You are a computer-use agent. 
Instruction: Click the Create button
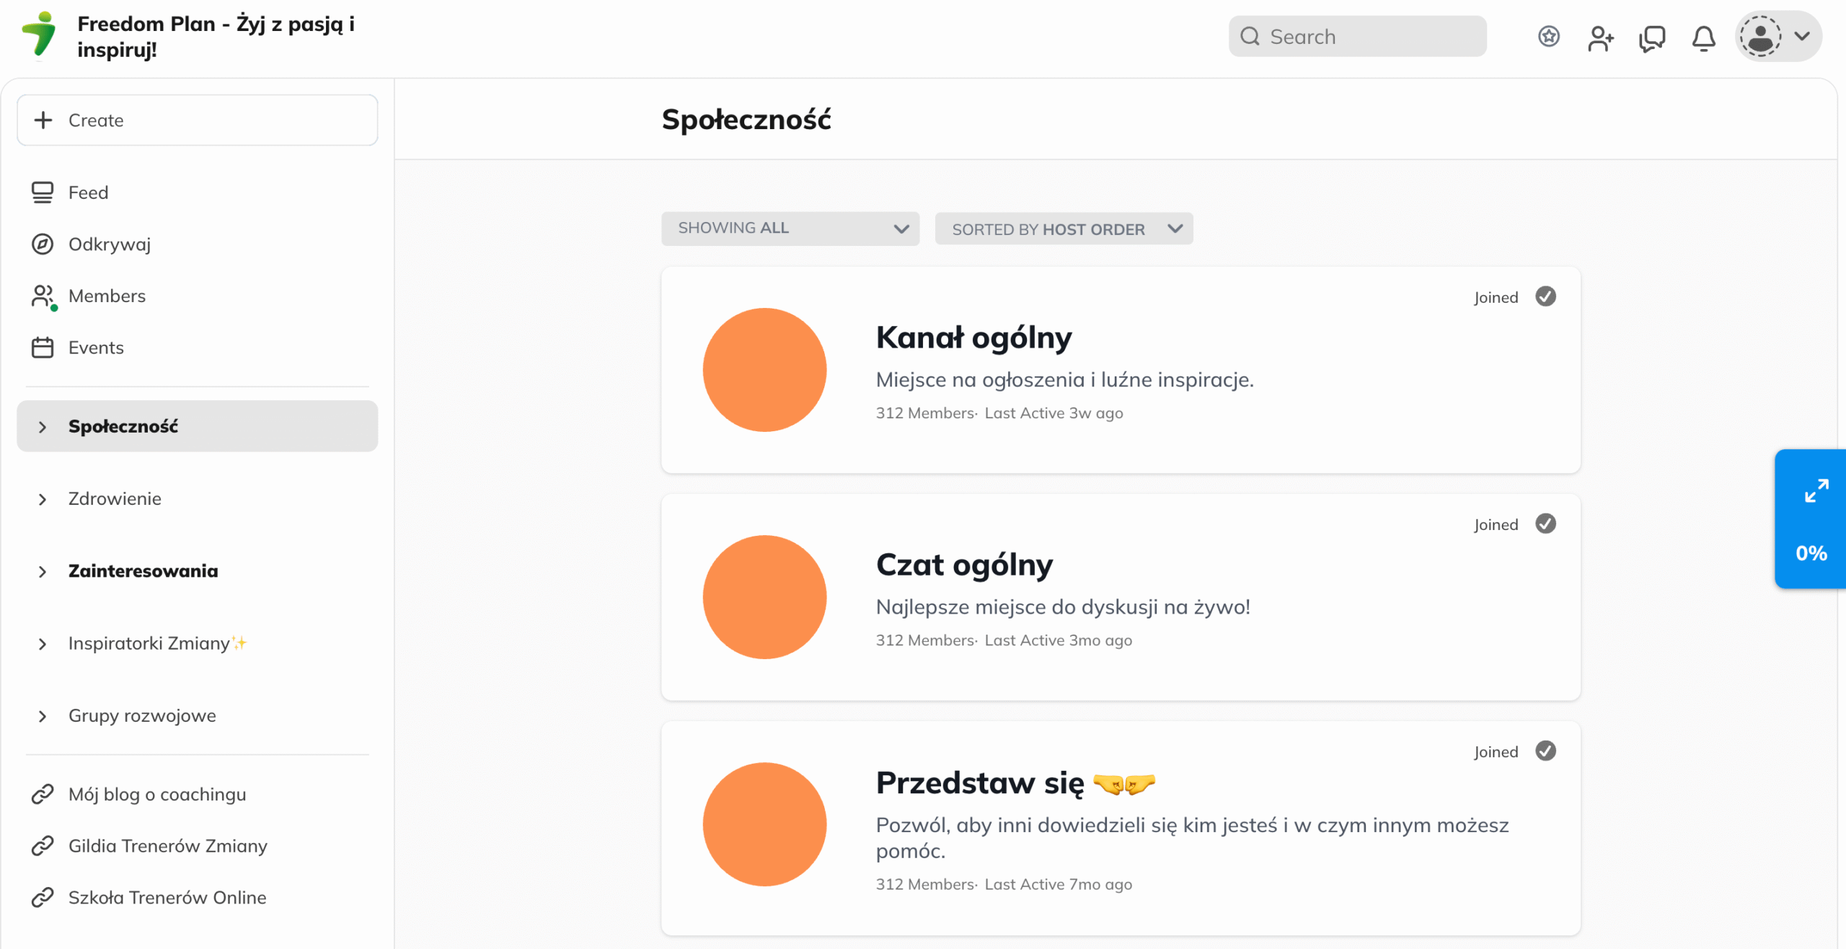point(197,120)
